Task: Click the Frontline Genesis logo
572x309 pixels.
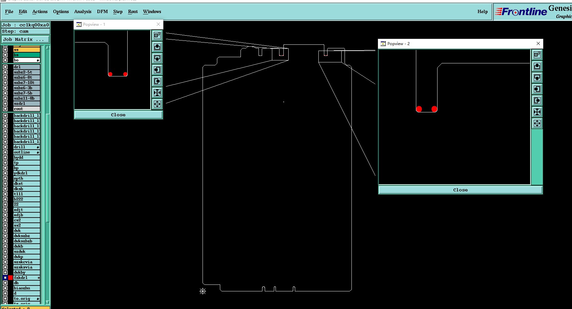Action: (x=533, y=12)
